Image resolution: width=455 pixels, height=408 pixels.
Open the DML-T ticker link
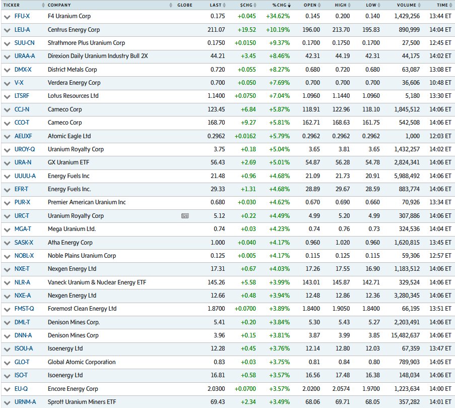pos(22,322)
